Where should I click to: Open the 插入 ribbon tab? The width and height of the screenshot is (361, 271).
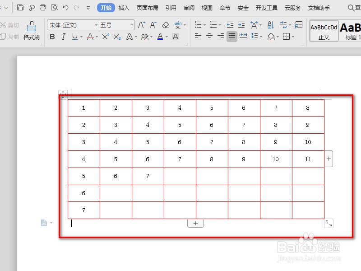124,8
